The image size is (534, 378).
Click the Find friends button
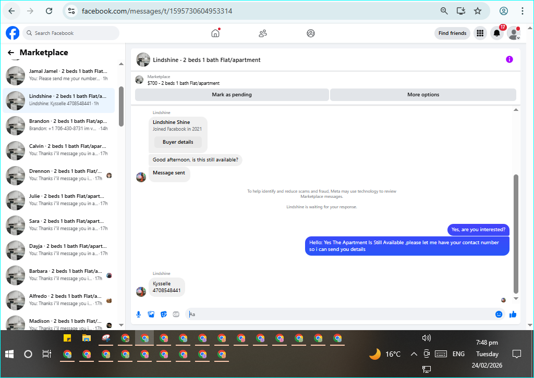click(x=452, y=33)
